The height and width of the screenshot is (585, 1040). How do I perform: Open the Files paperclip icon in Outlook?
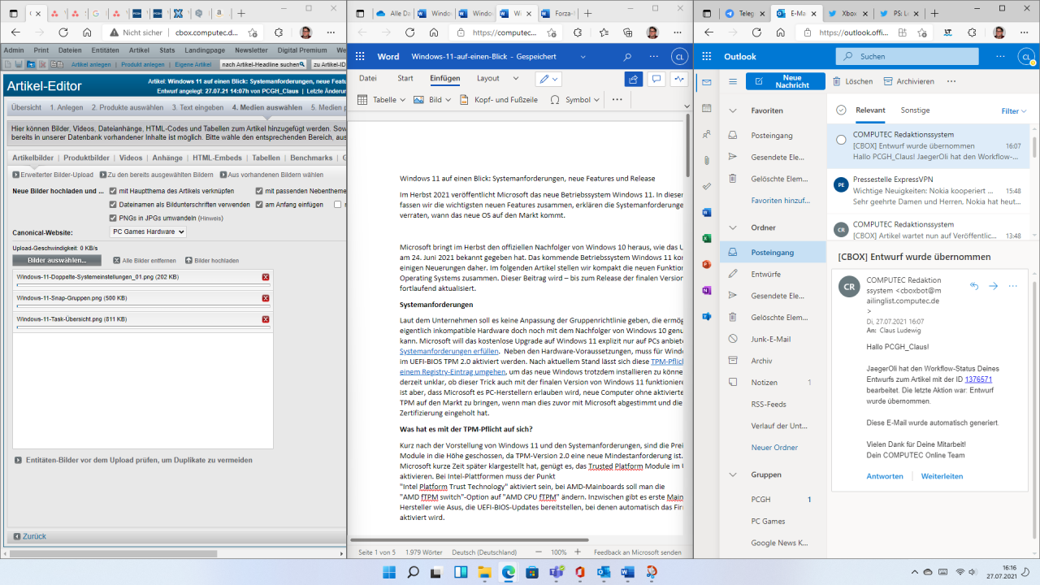point(706,160)
